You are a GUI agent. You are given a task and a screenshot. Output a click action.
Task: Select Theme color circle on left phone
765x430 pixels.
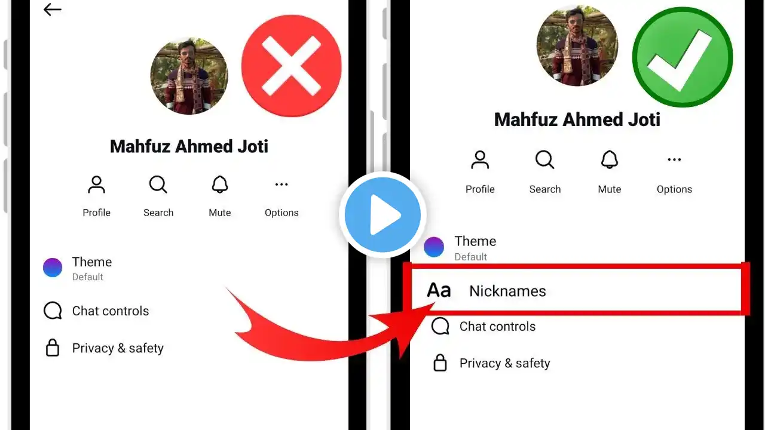point(53,268)
